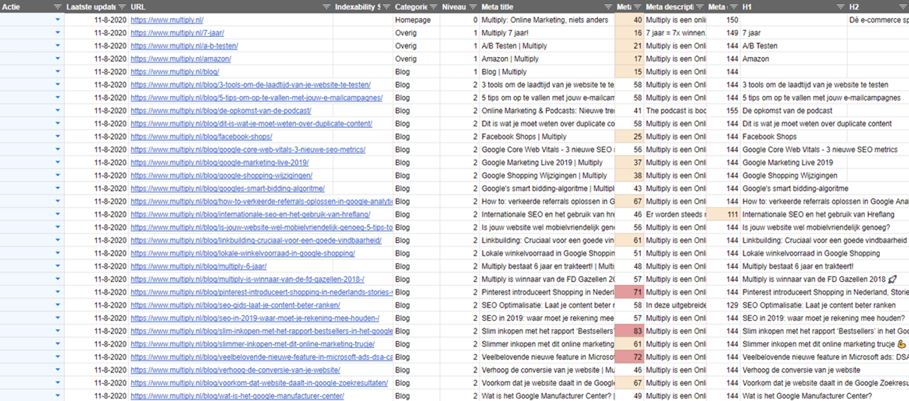Open the google-core-web-vitals blog link
Viewport: 909px width, 401px height.
click(x=248, y=150)
